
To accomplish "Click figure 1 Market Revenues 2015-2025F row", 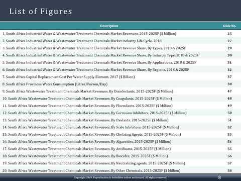I will tap(89, 34).
